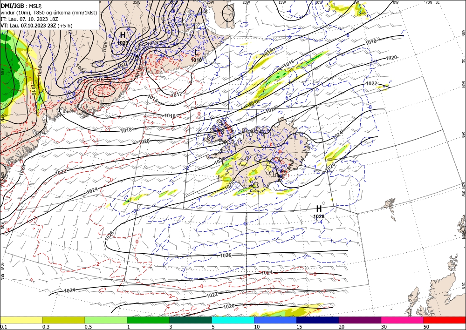Click the 1012 isobar label
466x330 pixels.
(177, 94)
